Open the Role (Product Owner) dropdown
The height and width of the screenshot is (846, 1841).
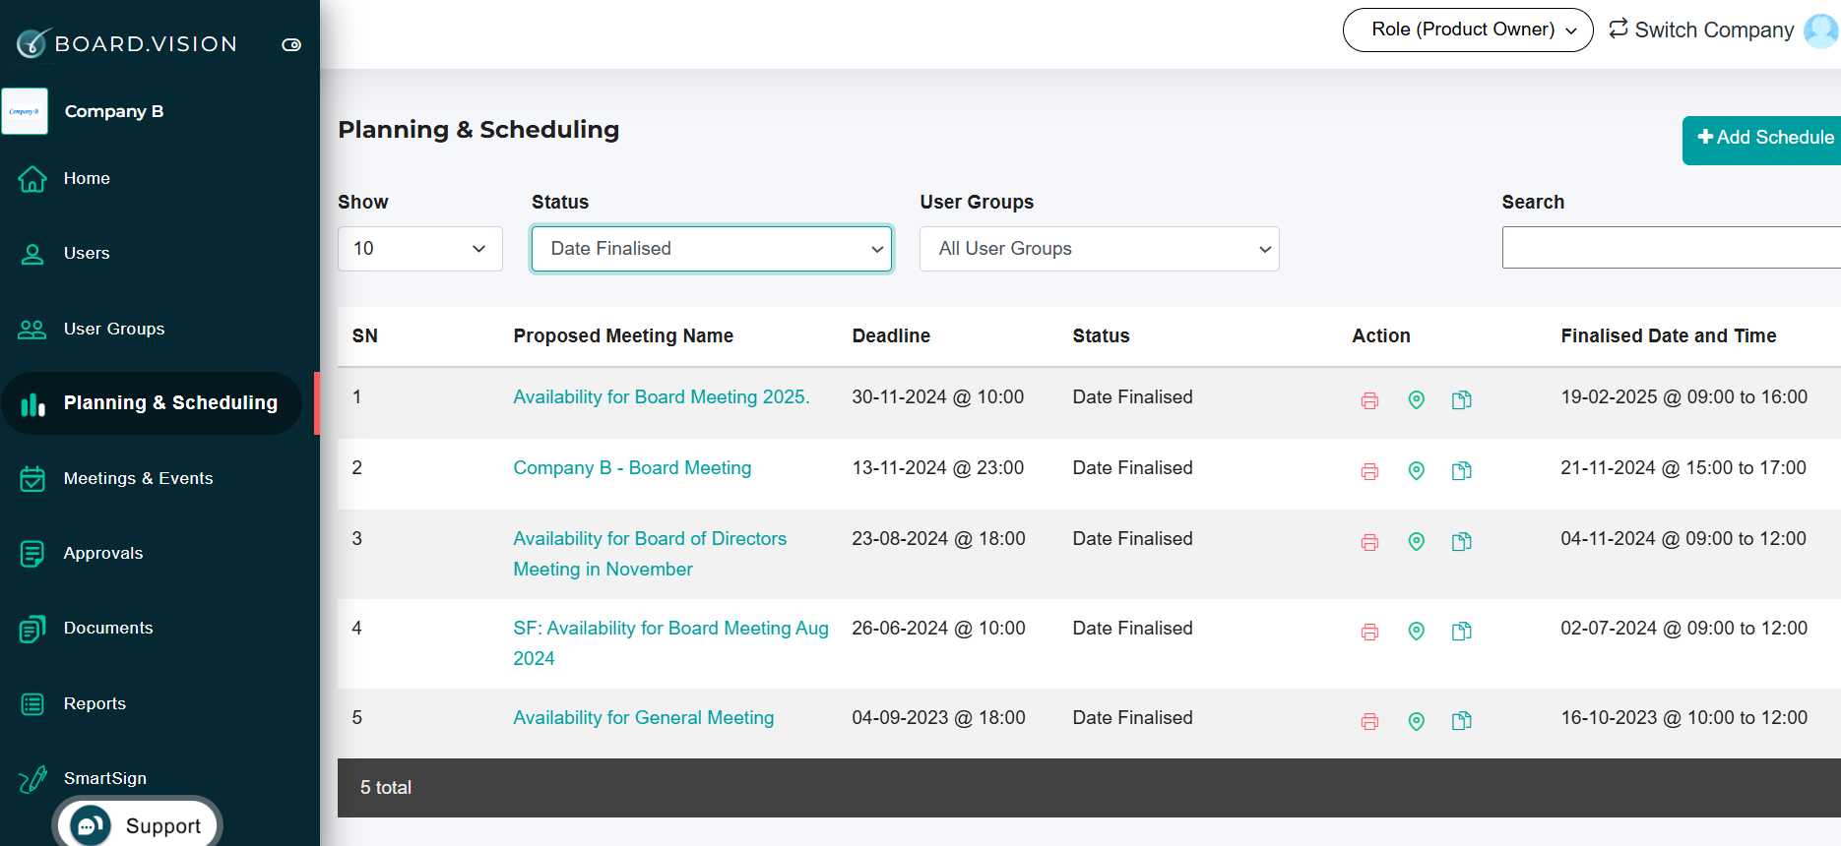[1468, 30]
